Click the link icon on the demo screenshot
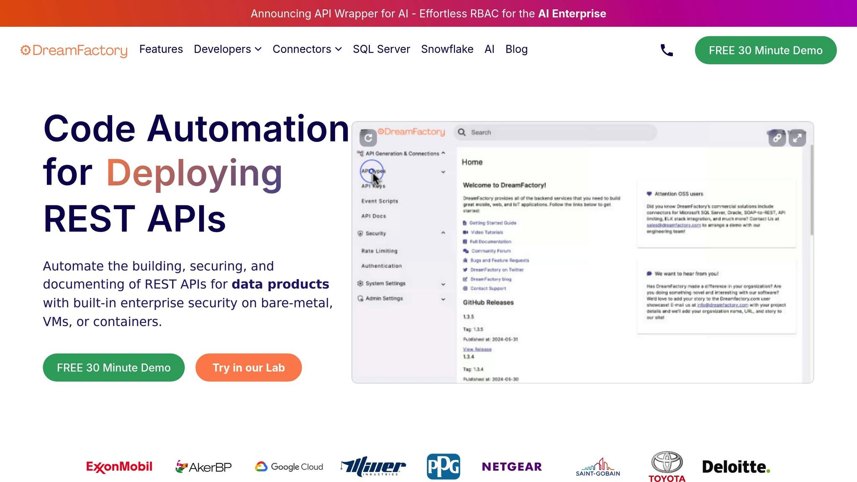 777,137
